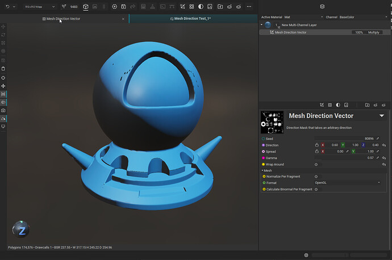This screenshot has width=392, height=260.
Task: Open the Format dropdown showing OpenGL
Action: 347,183
